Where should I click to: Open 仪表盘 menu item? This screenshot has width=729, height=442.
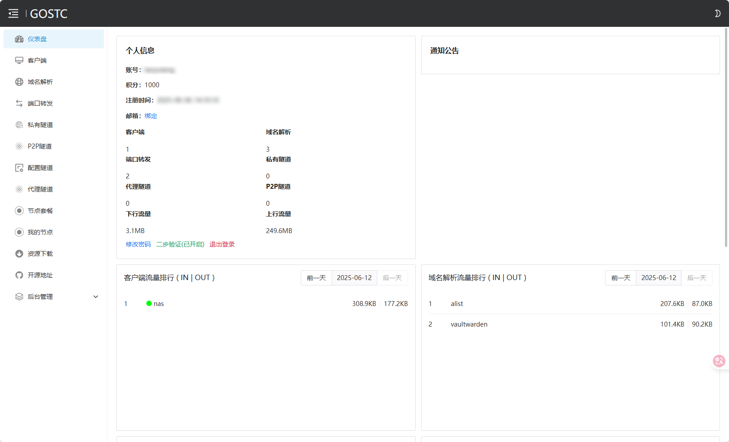54,39
